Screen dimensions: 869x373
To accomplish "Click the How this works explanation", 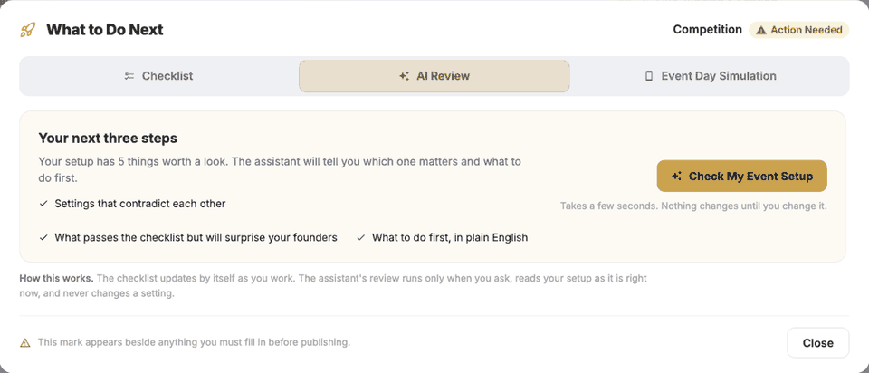I will coord(333,286).
